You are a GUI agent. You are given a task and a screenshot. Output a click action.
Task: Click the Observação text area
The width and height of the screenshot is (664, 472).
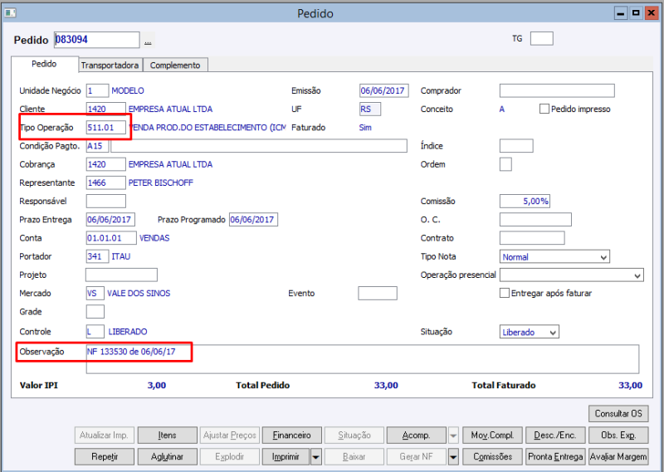363,359
